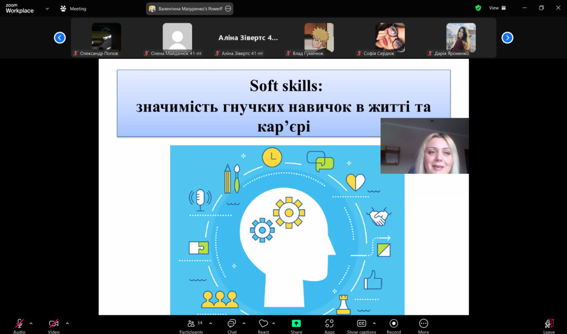Open options on Валентина Мазуренко's share banner

pos(228,9)
